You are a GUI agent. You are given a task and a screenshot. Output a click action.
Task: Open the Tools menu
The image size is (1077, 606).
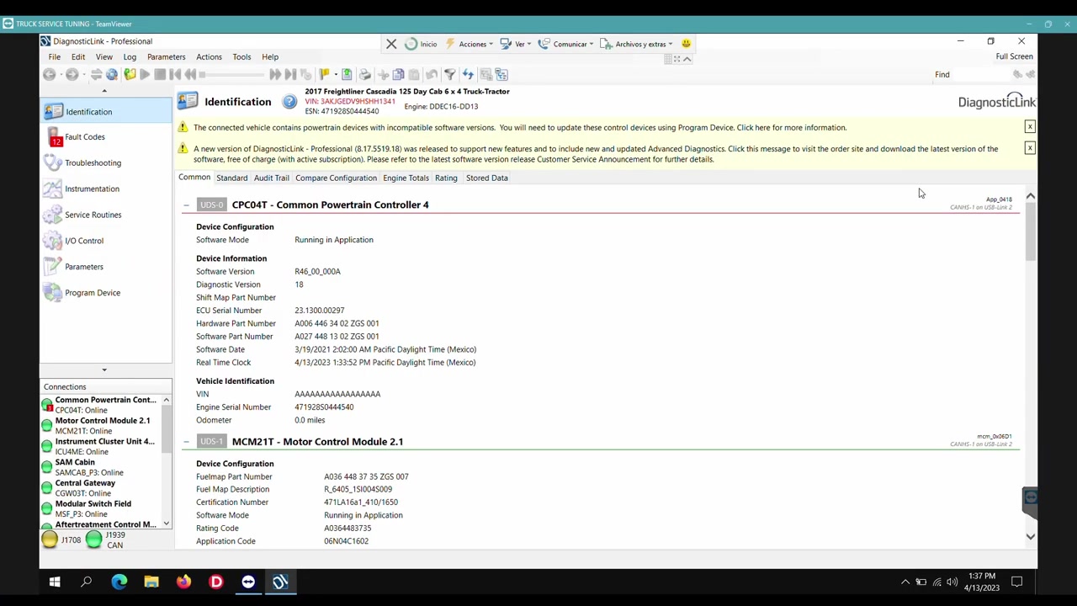pyautogui.click(x=241, y=57)
